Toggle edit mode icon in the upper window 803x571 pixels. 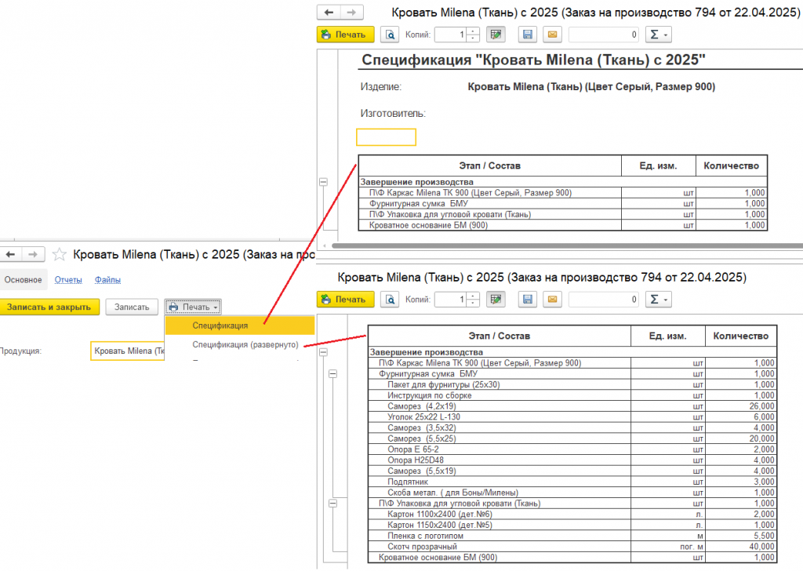496,35
